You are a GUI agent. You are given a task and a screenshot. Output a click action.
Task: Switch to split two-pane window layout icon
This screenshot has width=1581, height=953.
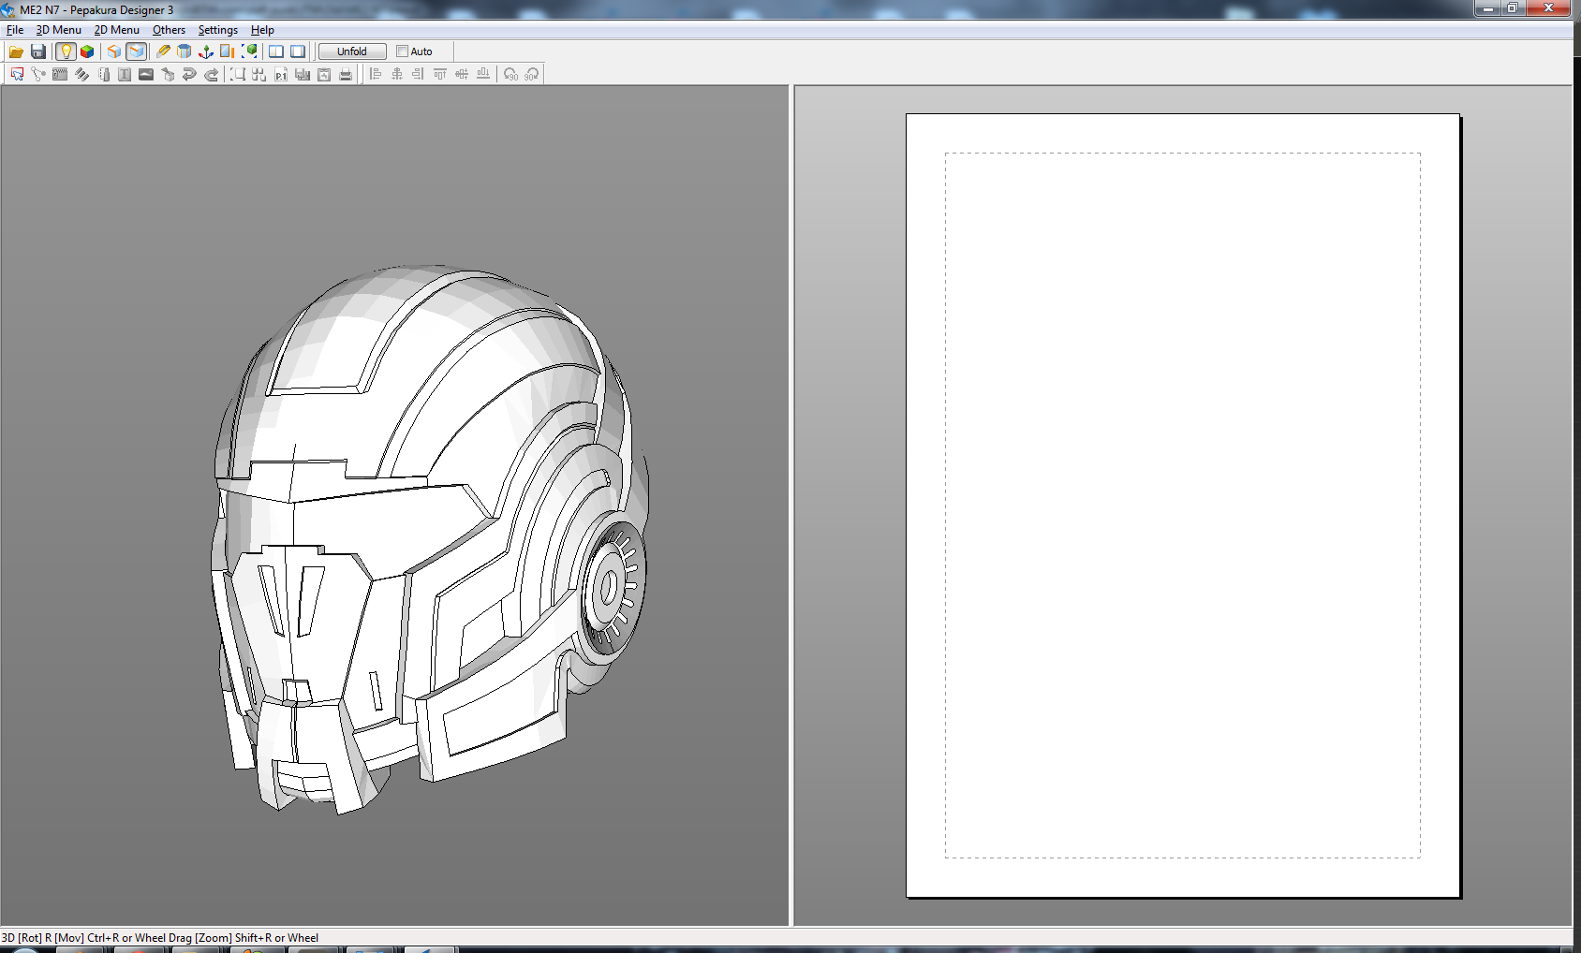pos(276,51)
